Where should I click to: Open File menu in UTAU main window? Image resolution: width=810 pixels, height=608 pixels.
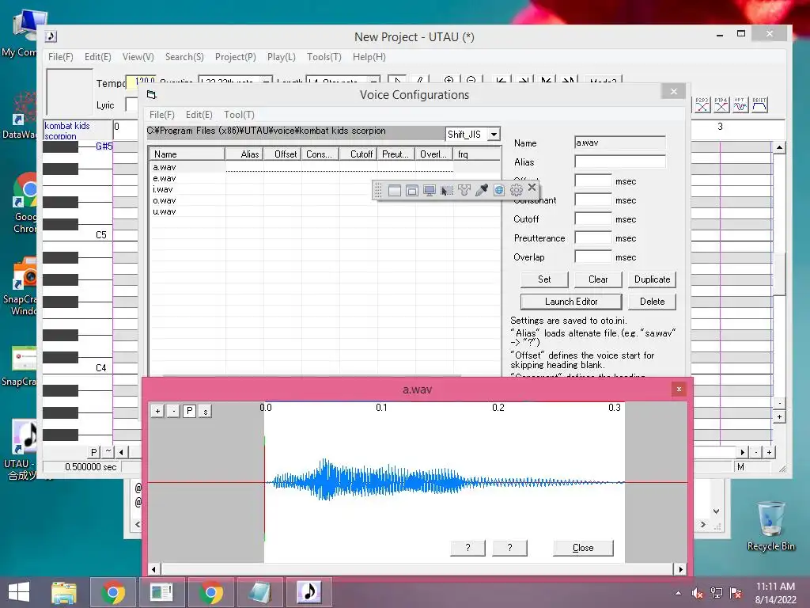pyautogui.click(x=60, y=57)
